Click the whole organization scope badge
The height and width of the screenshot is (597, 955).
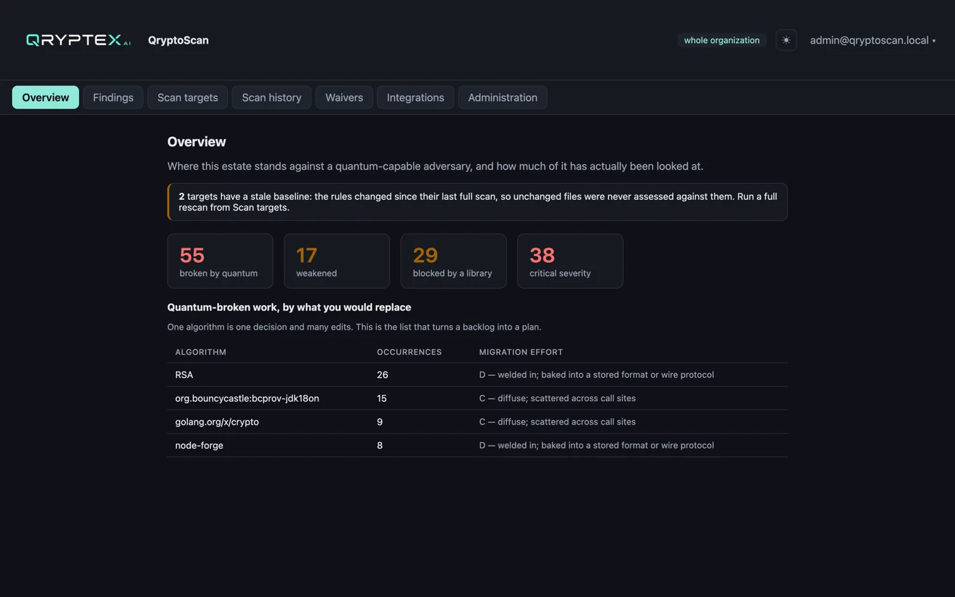tap(722, 40)
